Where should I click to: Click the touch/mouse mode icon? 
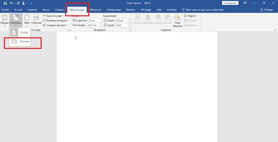coord(24,3)
